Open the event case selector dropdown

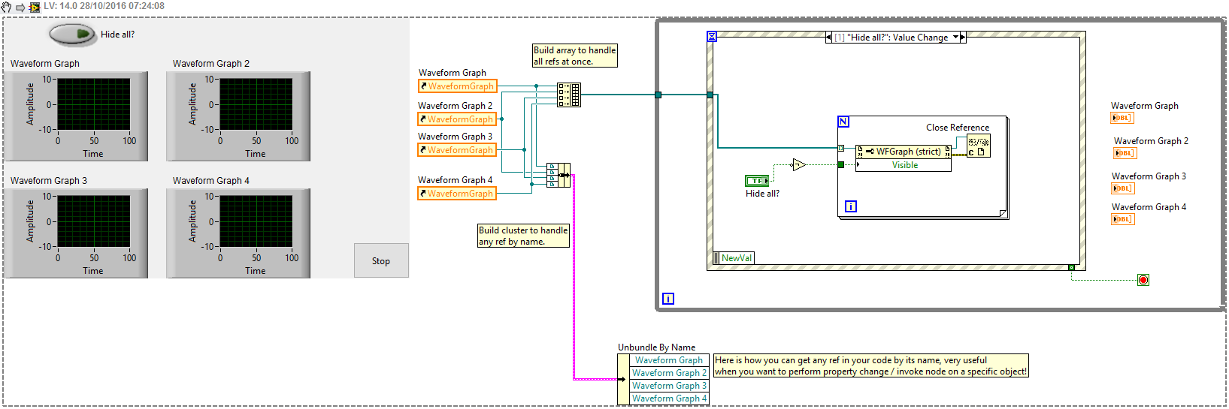pyautogui.click(x=956, y=37)
